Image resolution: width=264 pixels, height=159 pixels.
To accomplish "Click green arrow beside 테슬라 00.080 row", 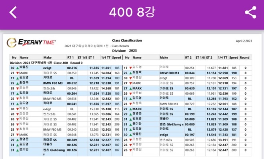I will pyautogui.click(x=130, y=119).
